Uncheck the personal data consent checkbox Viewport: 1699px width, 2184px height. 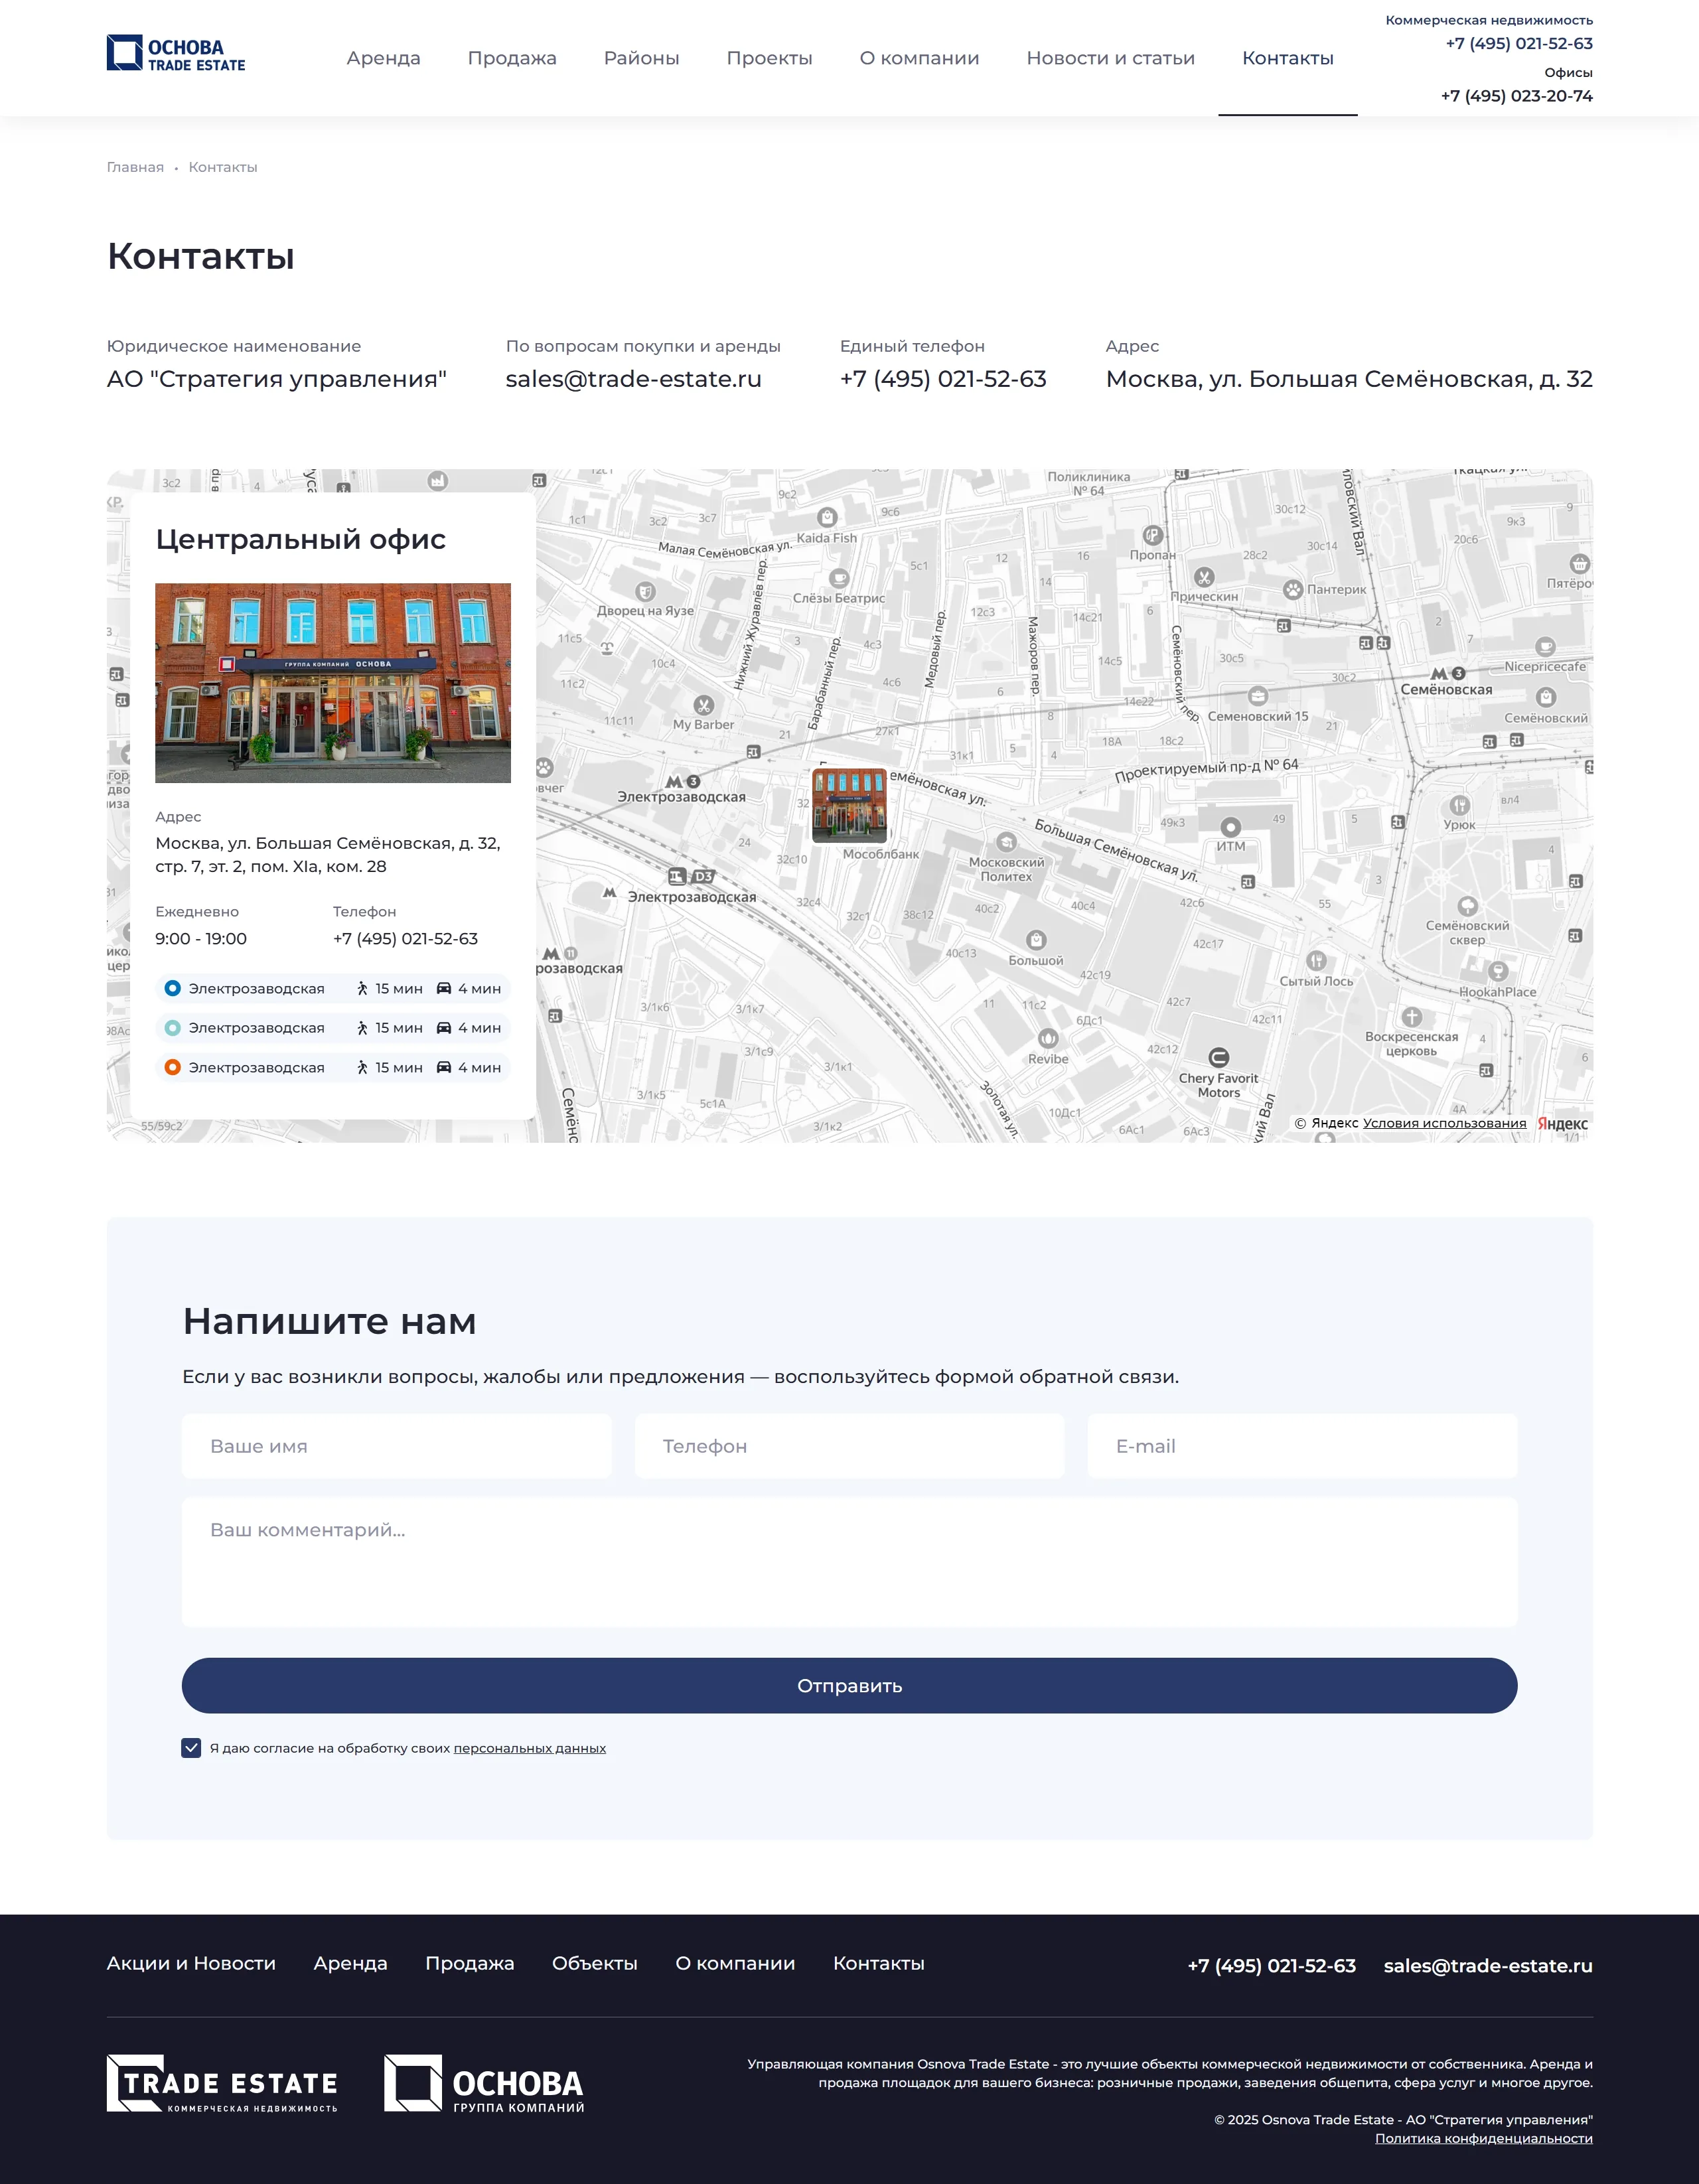[x=191, y=1748]
